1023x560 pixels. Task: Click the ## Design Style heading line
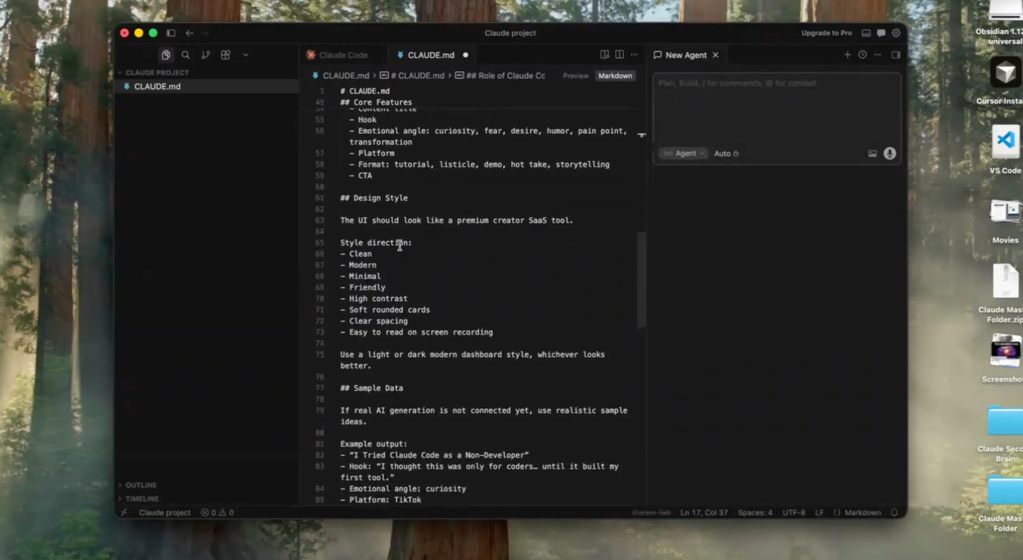point(374,198)
